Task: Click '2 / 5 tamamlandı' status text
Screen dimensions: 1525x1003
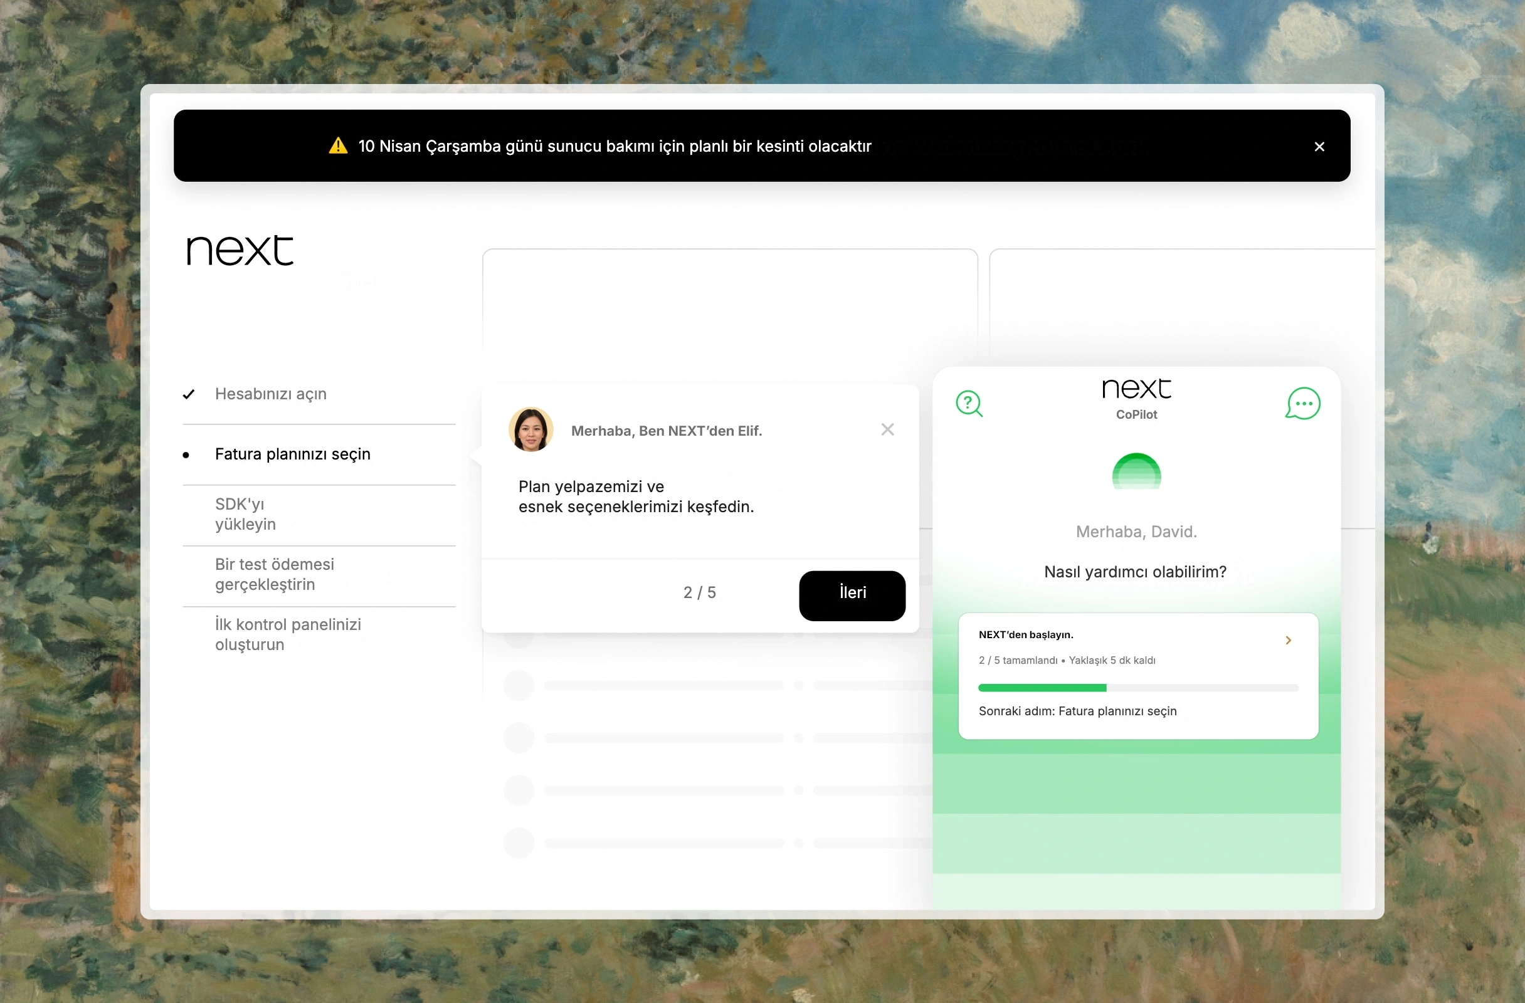Action: (1018, 660)
